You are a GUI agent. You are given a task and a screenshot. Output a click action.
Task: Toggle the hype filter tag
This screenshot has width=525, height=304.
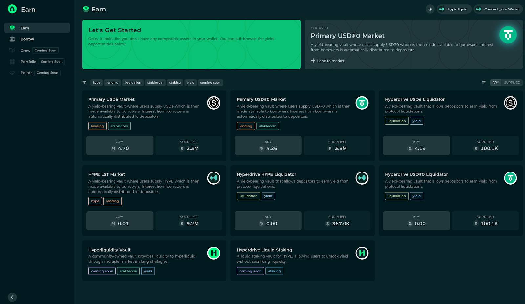pos(96,83)
